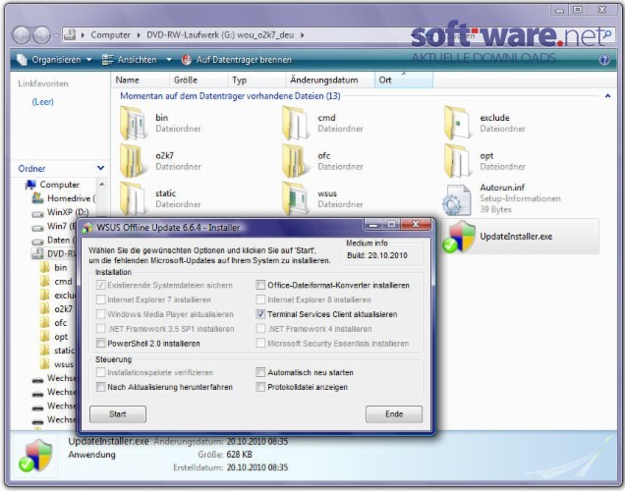Click the Win7 drive icon in tree
This screenshot has width=625, height=491.
pos(37,228)
